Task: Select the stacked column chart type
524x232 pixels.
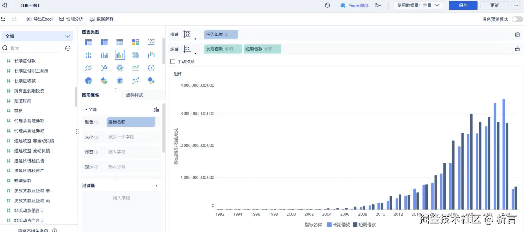Action: [x=104, y=55]
